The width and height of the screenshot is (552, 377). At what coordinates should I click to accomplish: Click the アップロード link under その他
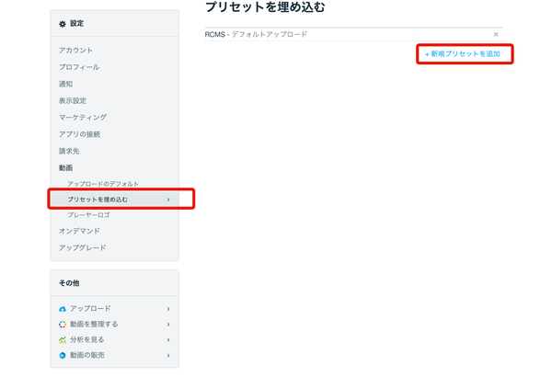[x=90, y=309]
